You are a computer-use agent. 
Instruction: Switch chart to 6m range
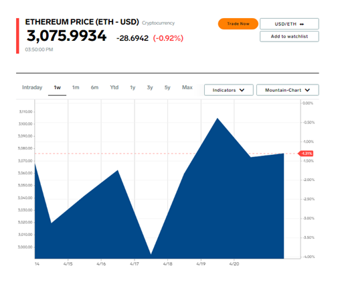94,87
